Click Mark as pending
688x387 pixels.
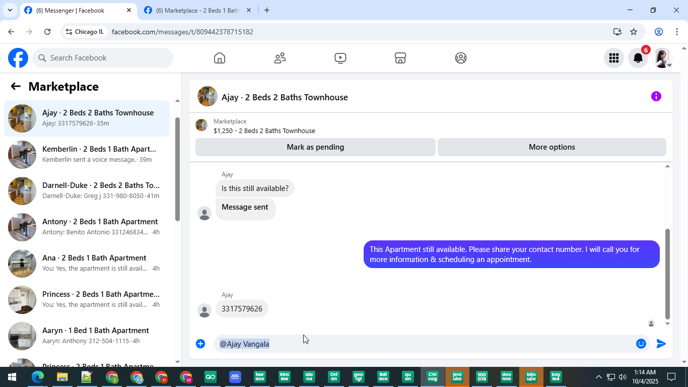(x=315, y=147)
